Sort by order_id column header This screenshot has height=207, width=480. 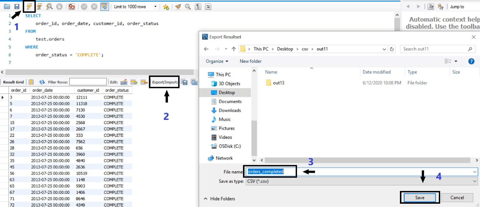[x=19, y=90]
